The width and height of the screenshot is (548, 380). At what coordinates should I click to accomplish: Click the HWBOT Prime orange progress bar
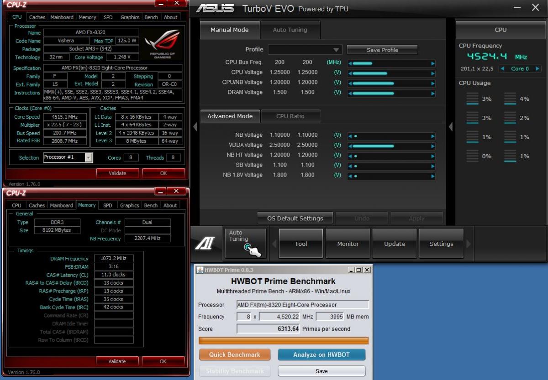tap(284, 340)
